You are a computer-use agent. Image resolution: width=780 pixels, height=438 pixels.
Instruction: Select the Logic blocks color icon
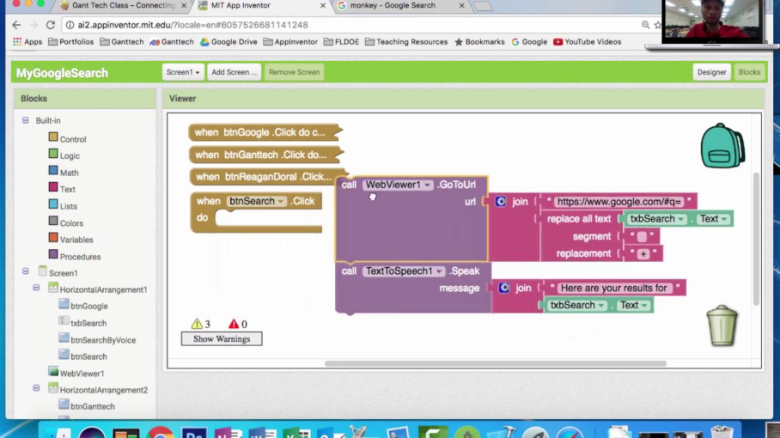pos(53,154)
